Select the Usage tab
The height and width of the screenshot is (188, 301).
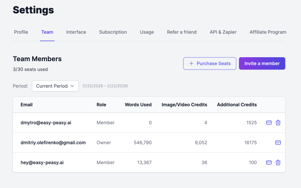[147, 32]
